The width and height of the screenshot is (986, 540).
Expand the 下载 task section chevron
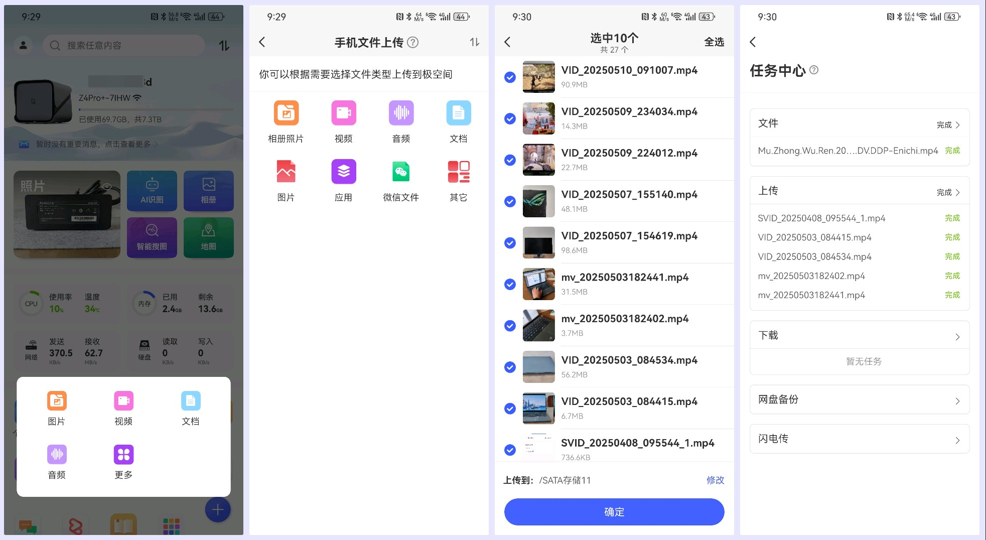coord(957,337)
